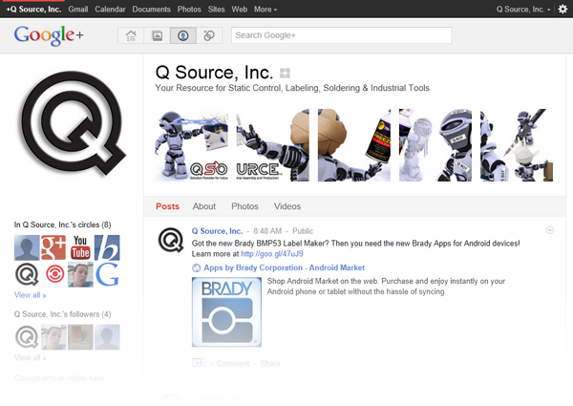Open the red target logo avatar in circles
The image size is (573, 406).
[x=53, y=274]
